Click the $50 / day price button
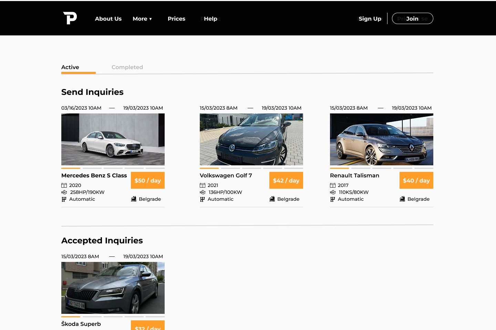This screenshot has width=496, height=330. (x=148, y=180)
